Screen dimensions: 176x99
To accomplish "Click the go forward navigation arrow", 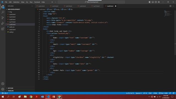I will [x=56, y=2].
